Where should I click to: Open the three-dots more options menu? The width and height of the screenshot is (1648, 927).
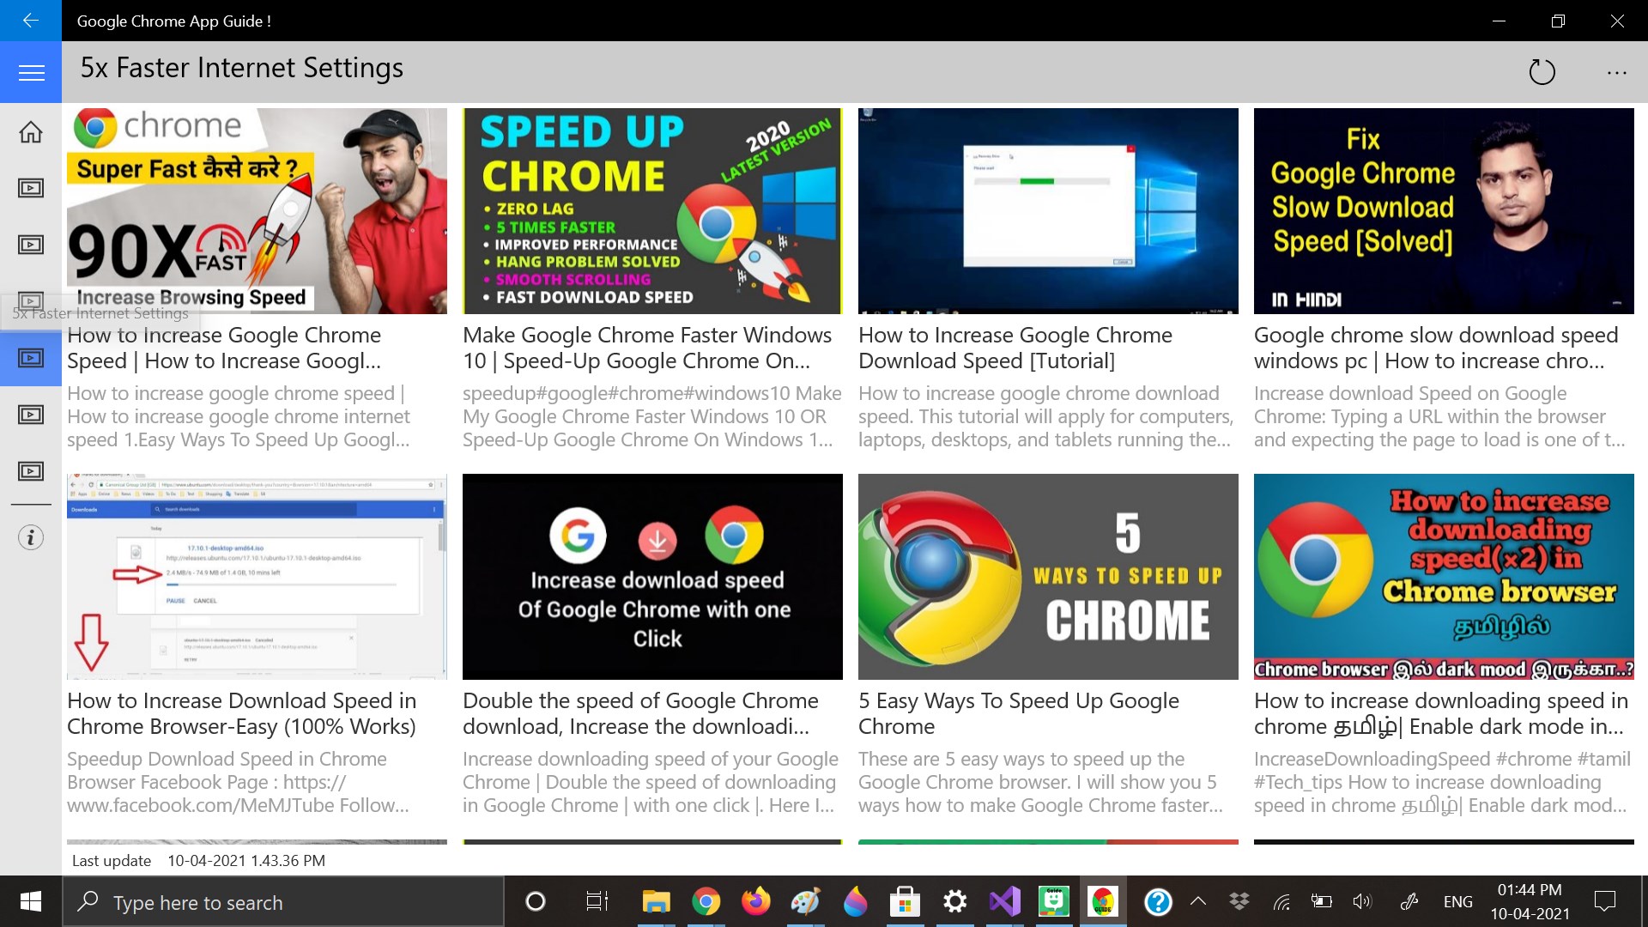click(x=1616, y=73)
